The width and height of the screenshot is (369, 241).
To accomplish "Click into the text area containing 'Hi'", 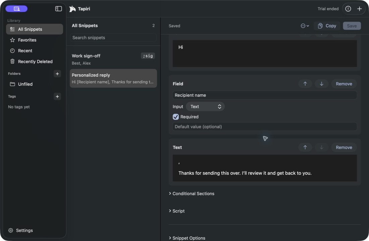I will 265,54.
